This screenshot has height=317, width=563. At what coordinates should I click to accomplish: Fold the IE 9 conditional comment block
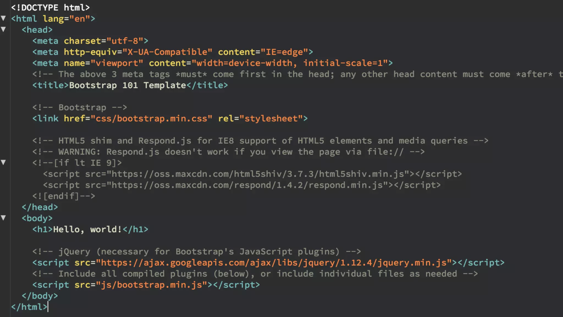3,162
